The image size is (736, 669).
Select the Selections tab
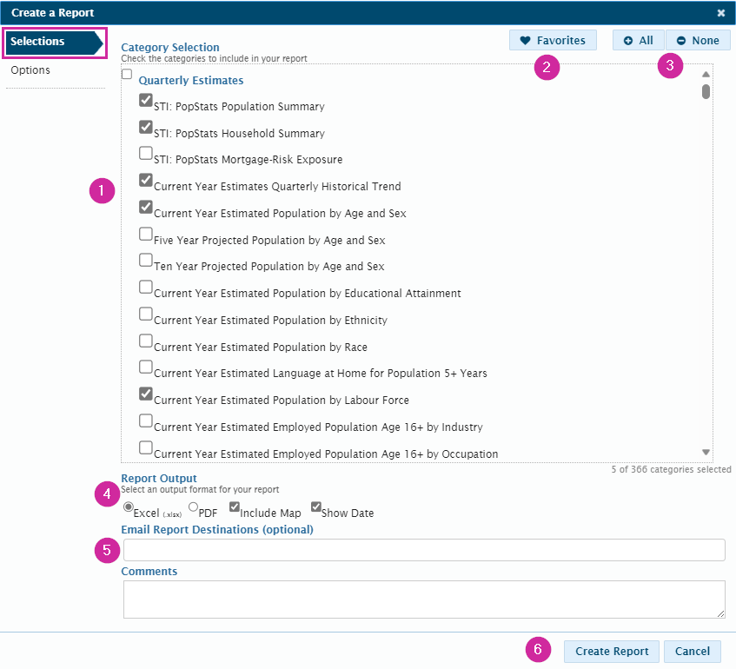tap(37, 41)
